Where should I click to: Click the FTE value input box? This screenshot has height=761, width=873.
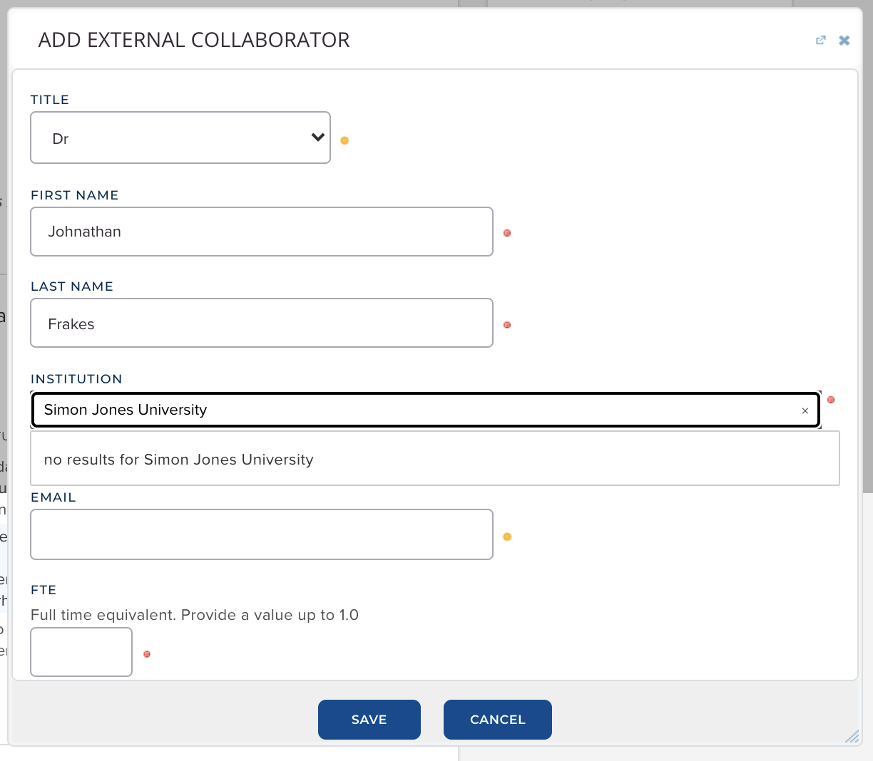[81, 652]
